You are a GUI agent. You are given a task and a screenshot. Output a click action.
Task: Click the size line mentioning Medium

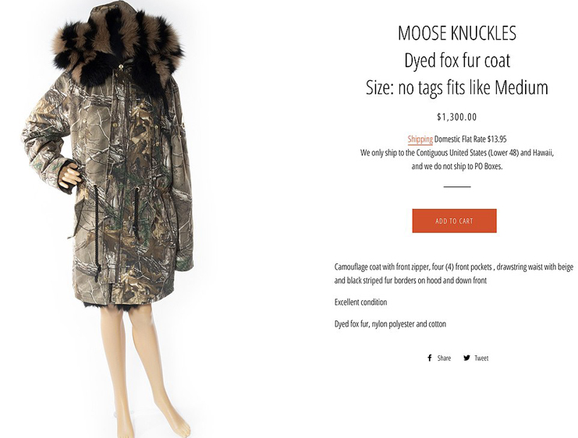pos(457,87)
